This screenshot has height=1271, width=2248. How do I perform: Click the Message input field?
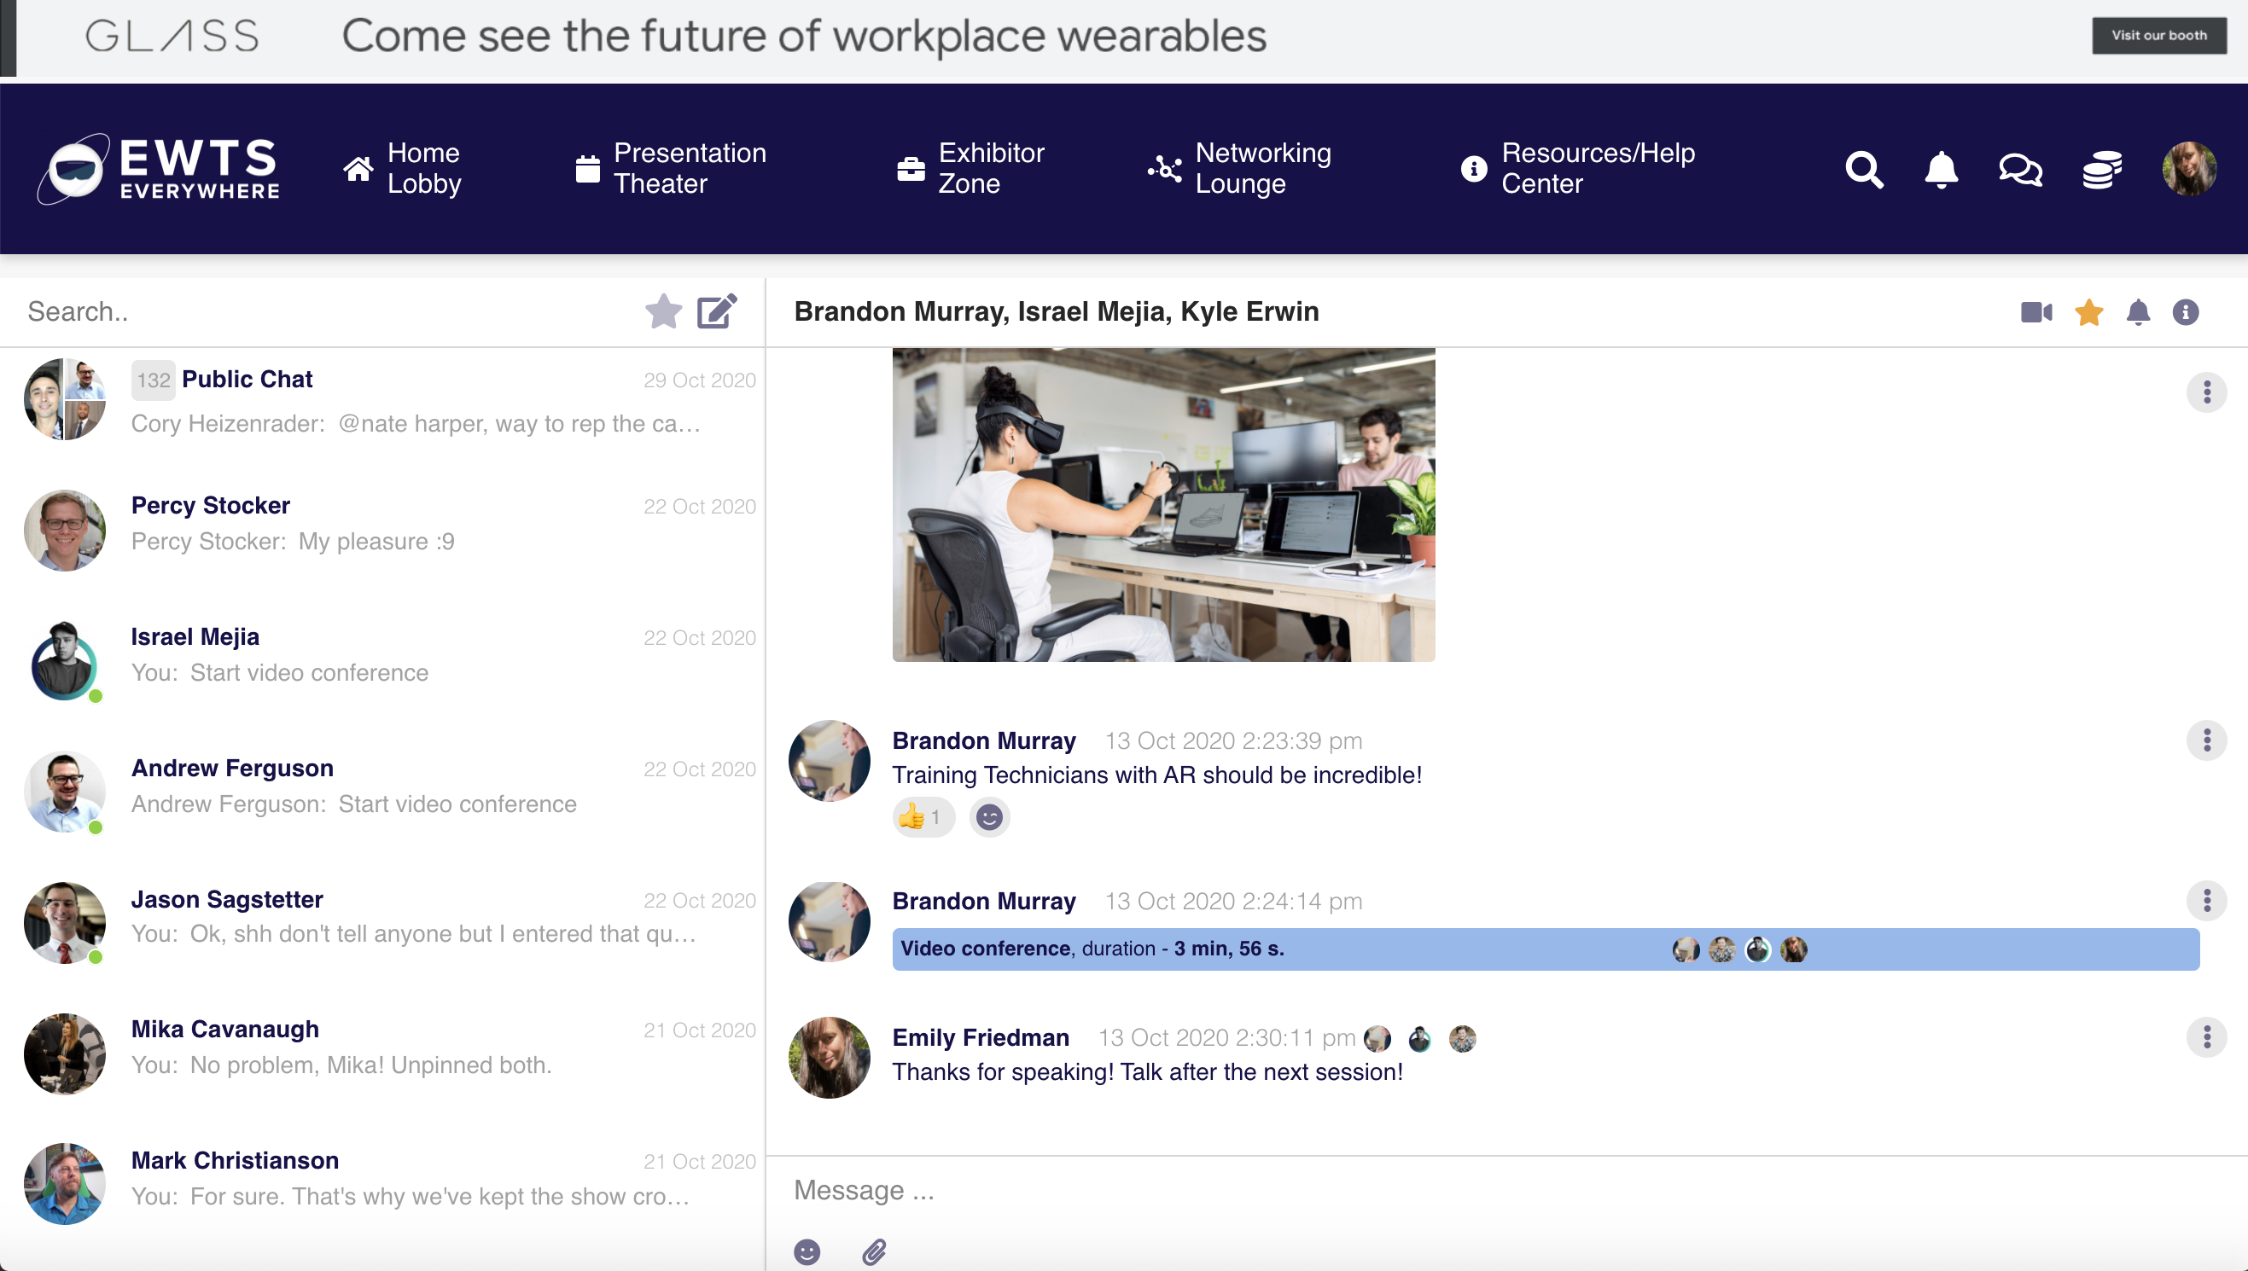click(x=1506, y=1191)
